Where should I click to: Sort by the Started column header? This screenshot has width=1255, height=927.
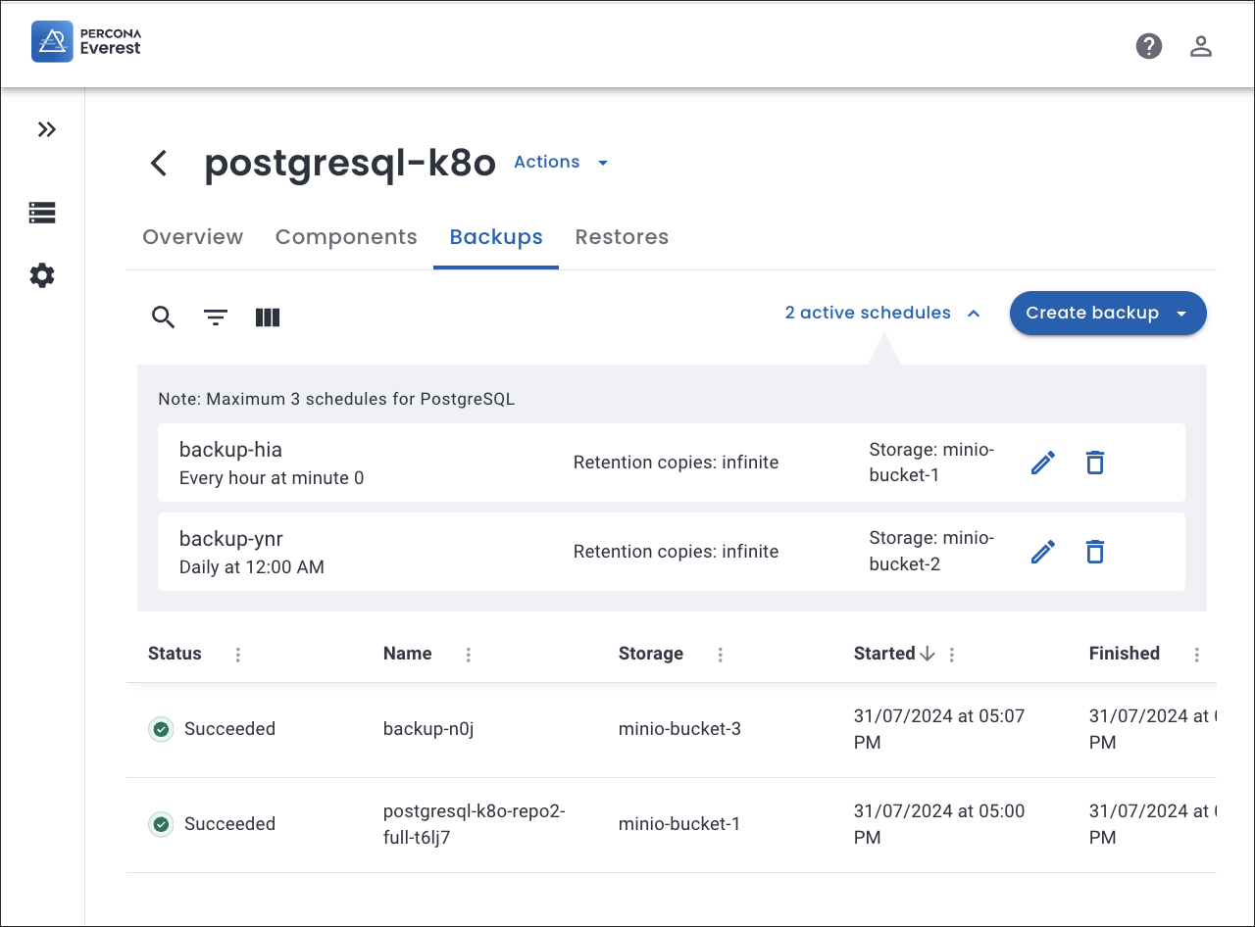pyautogui.click(x=884, y=654)
